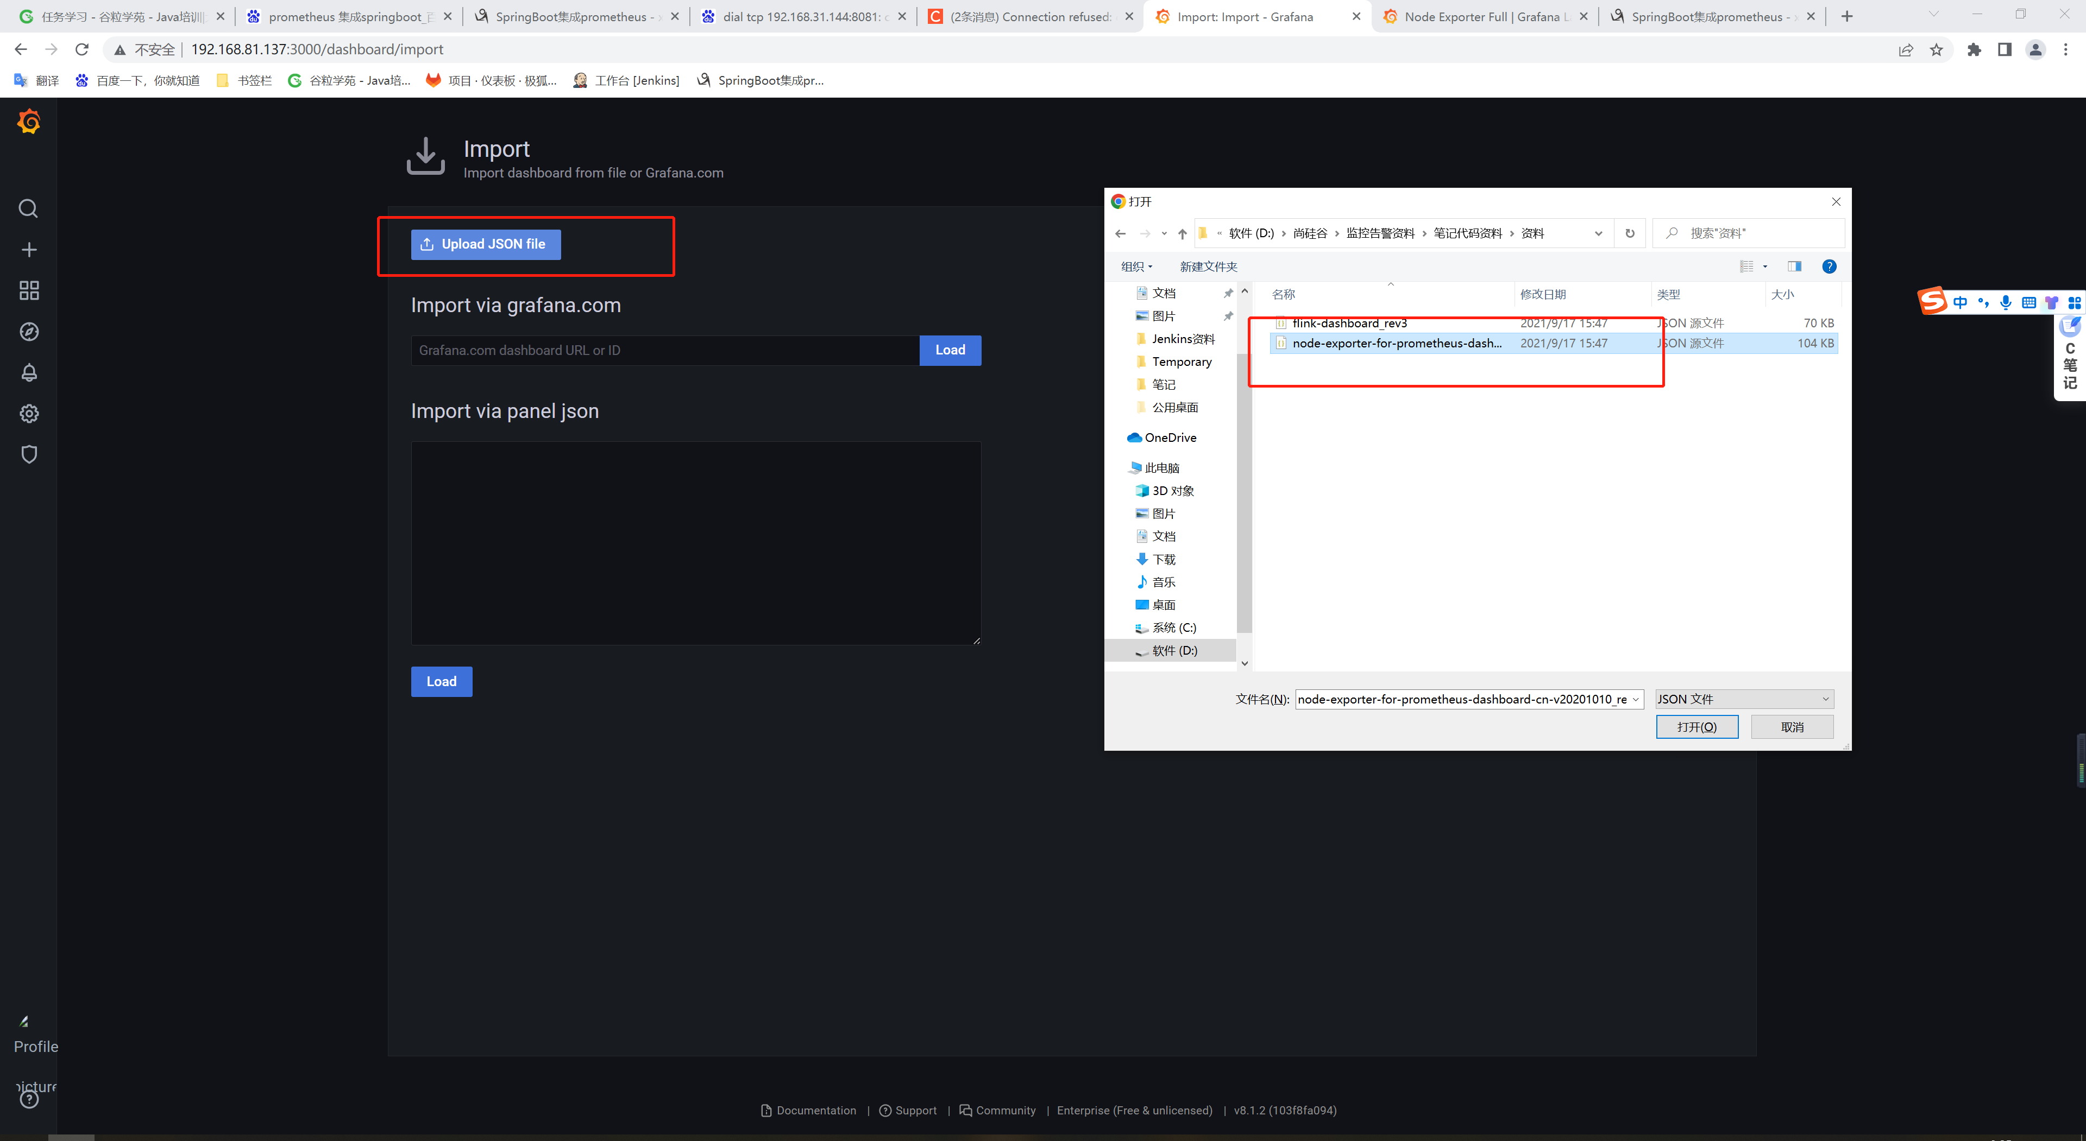This screenshot has height=1141, width=2086.
Task: Click the Sogou voice input microphone
Action: pyautogui.click(x=2006, y=303)
